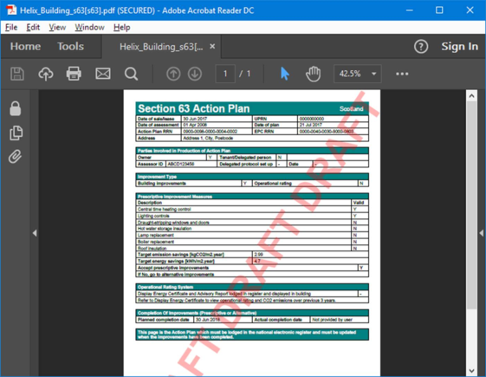
Task: Go to next page arrow icon
Action: click(195, 74)
